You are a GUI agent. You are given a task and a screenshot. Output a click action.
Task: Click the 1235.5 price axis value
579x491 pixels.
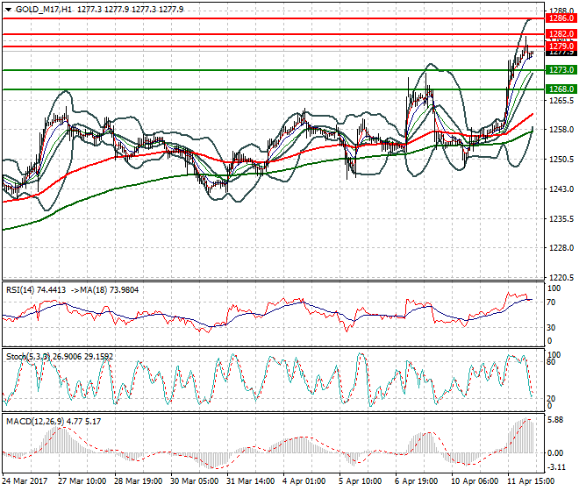(561, 219)
